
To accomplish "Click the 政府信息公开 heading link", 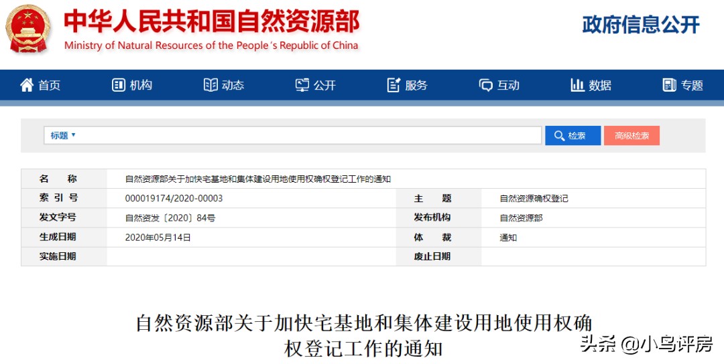I will click(x=641, y=24).
